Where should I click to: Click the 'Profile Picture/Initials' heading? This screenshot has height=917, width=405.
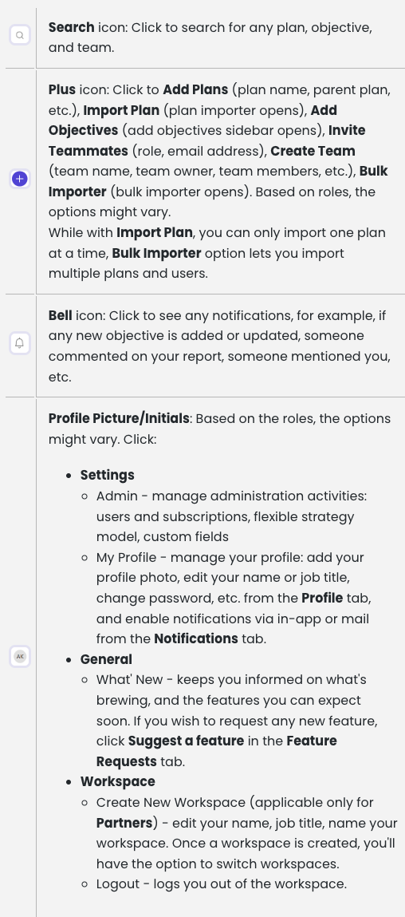pos(119,419)
